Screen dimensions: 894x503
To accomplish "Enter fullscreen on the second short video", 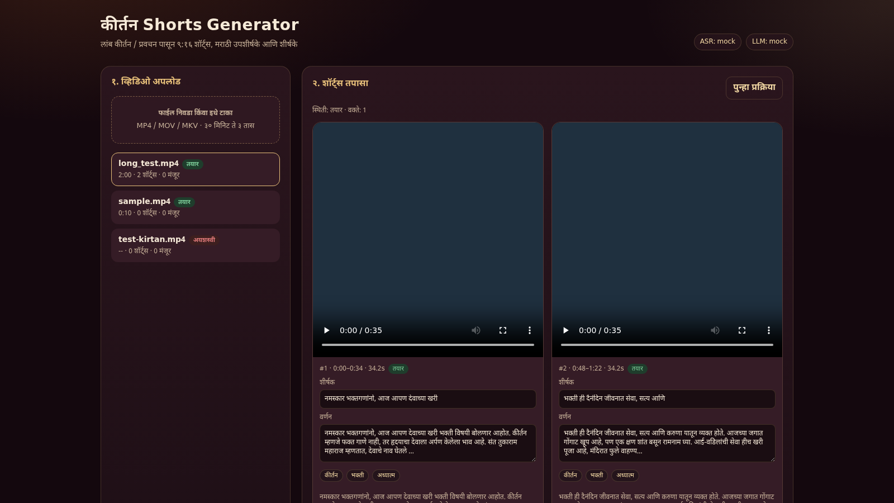I will [742, 330].
